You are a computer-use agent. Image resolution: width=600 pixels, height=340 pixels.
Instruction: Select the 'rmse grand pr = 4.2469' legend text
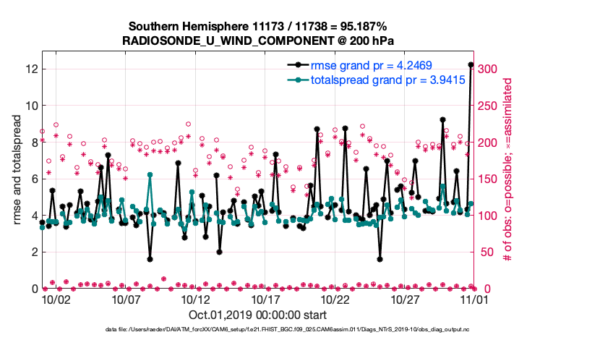[371, 66]
